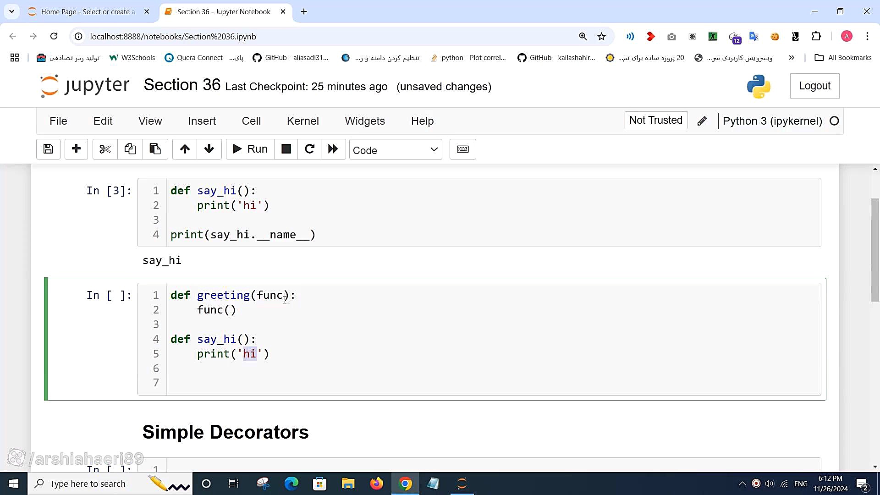Open the Chrome three-dot menu
Viewport: 880px width, 495px height.
coord(867,36)
